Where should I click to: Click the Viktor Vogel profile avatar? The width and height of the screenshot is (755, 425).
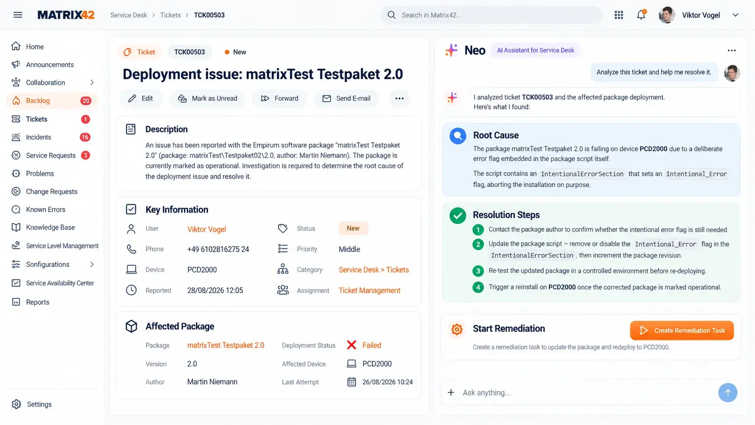tap(667, 15)
